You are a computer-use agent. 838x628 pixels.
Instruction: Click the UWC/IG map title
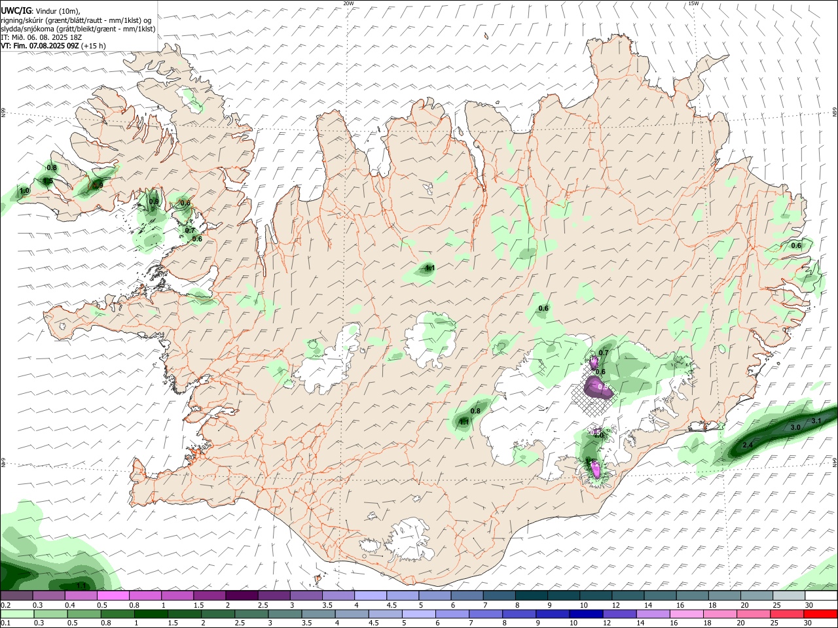(x=16, y=10)
